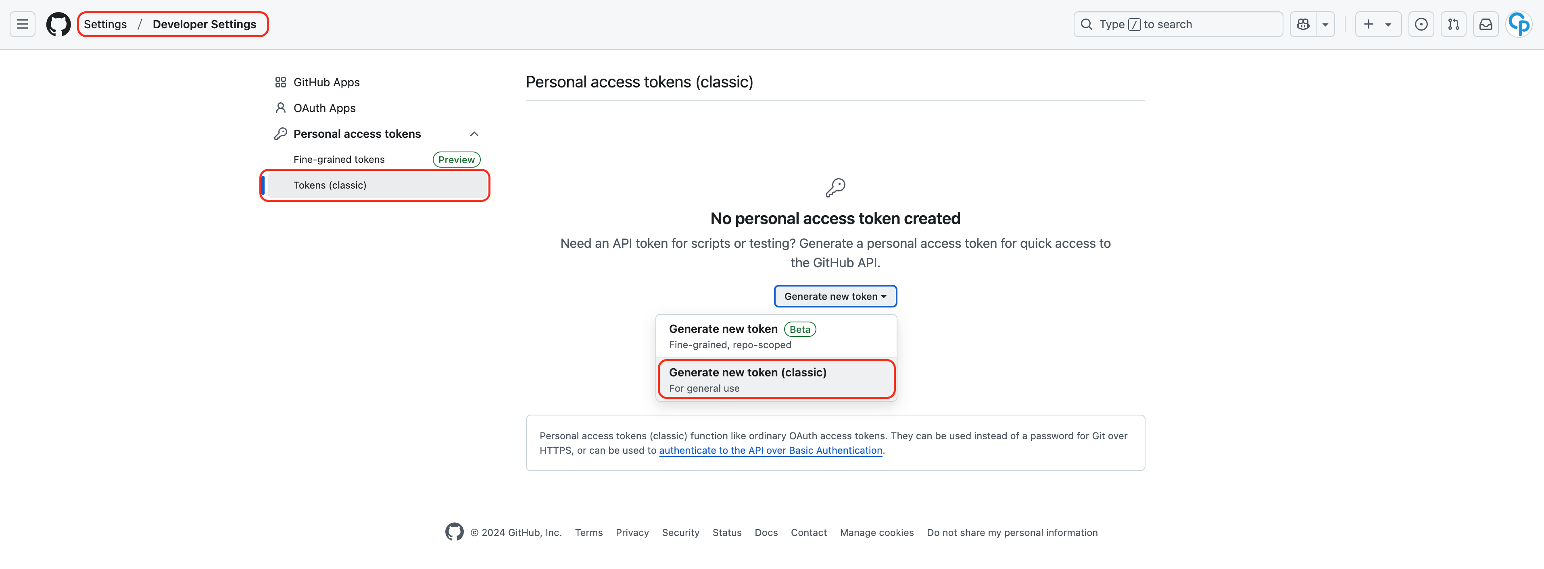This screenshot has height=569, width=1544.
Task: Open the user profile avatar menu
Action: 1519,24
